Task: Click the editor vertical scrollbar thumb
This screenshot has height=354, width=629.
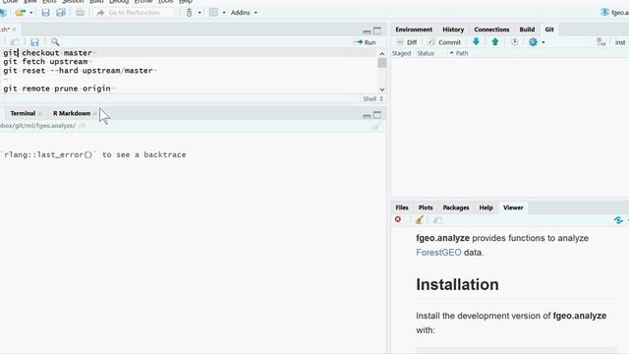Action: tap(382, 63)
